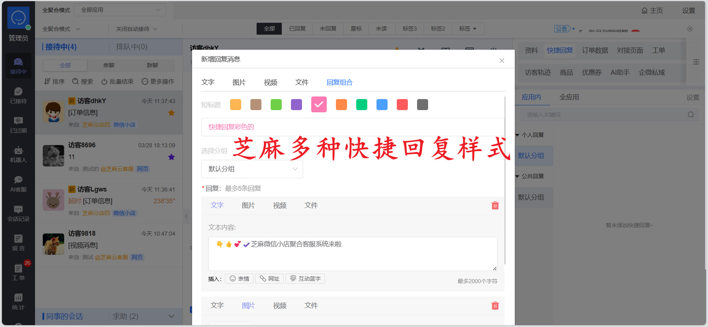Click the 表情 insert button
Image resolution: width=708 pixels, height=327 pixels.
coord(239,279)
